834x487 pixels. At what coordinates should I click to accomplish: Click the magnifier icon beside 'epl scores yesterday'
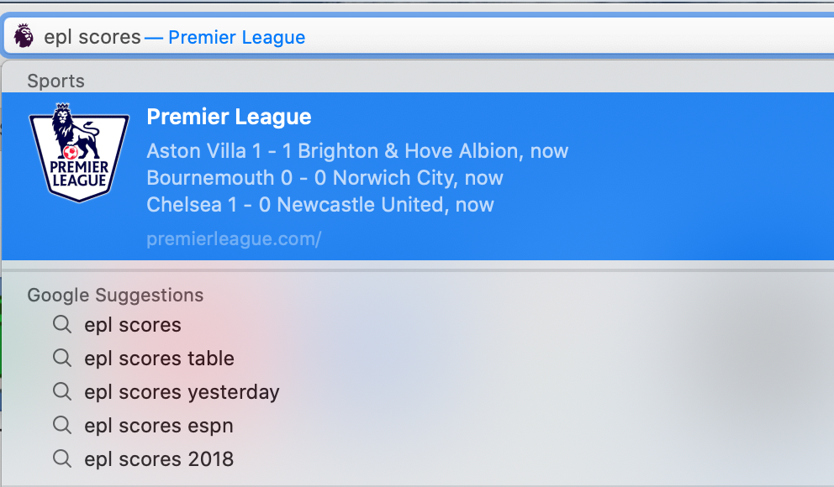(x=62, y=391)
